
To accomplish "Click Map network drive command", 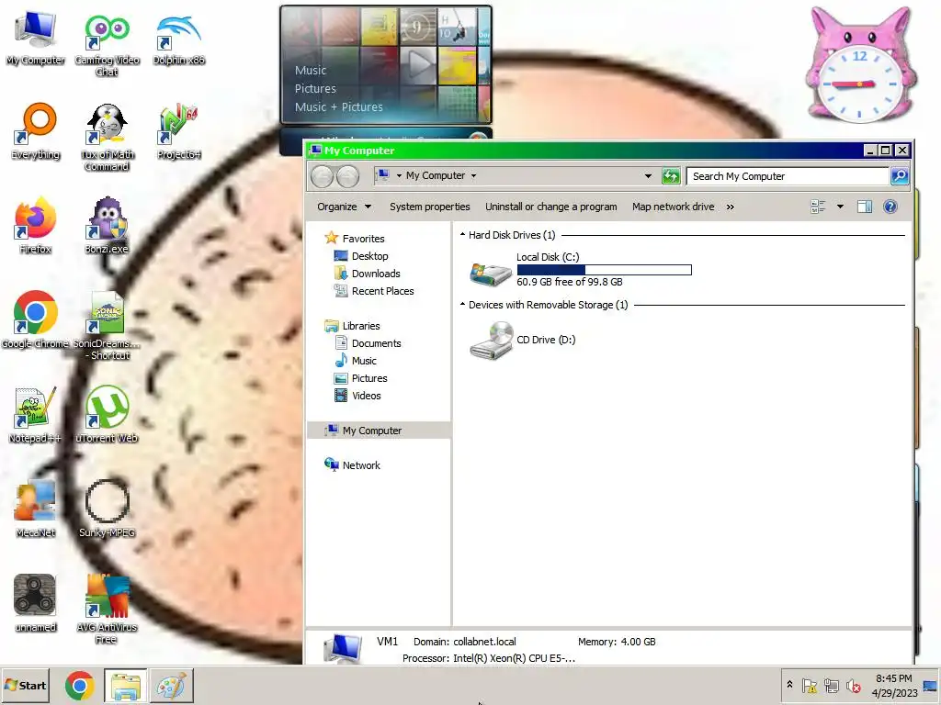I will (673, 207).
